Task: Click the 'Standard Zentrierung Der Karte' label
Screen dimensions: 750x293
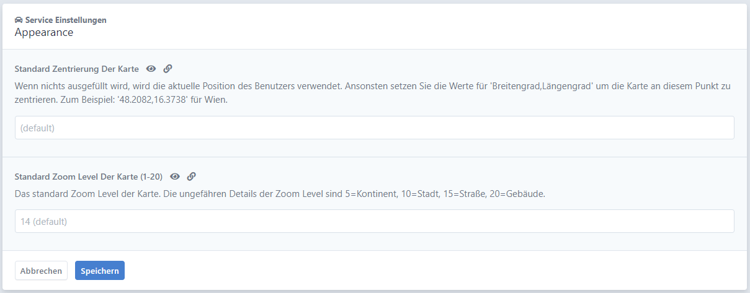Action: coord(77,69)
